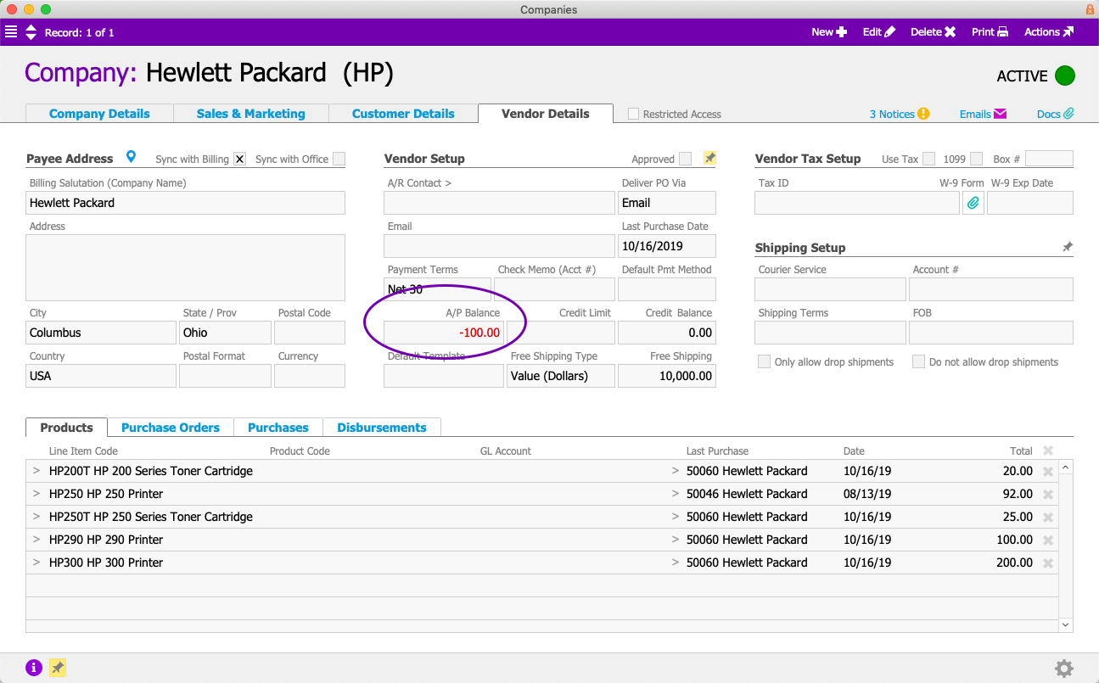This screenshot has width=1099, height=683.
Task: Uncheck the Sync with Billing checkbox
Action: (x=239, y=159)
